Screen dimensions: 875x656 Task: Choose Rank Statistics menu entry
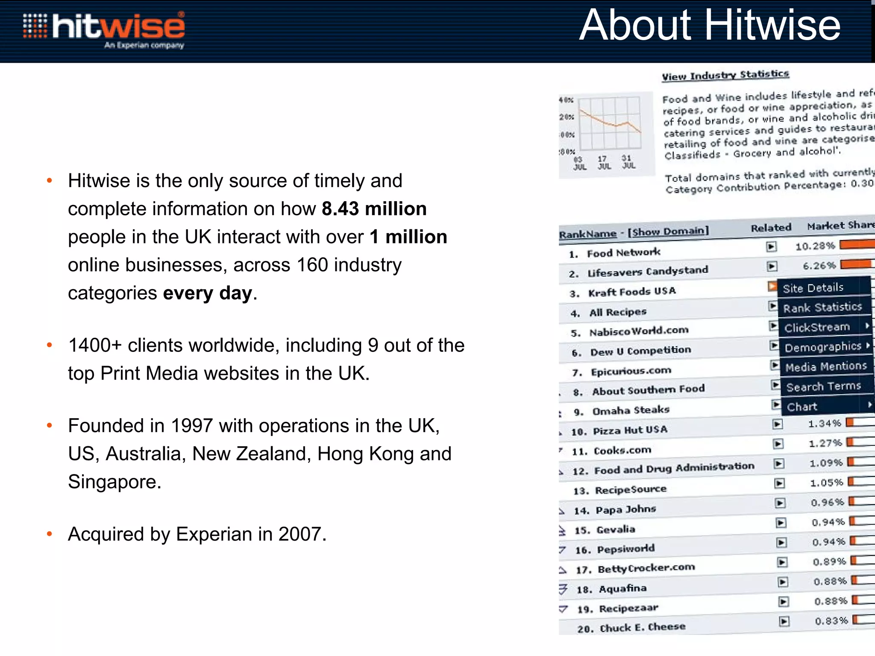click(x=822, y=307)
